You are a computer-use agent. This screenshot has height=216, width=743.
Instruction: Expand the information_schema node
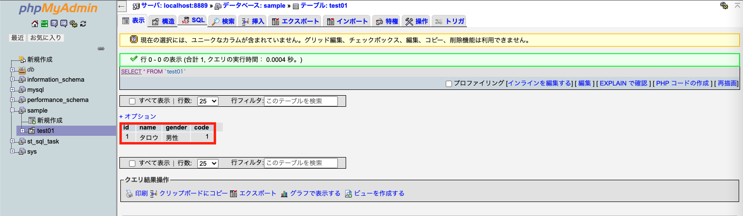pyautogui.click(x=13, y=80)
